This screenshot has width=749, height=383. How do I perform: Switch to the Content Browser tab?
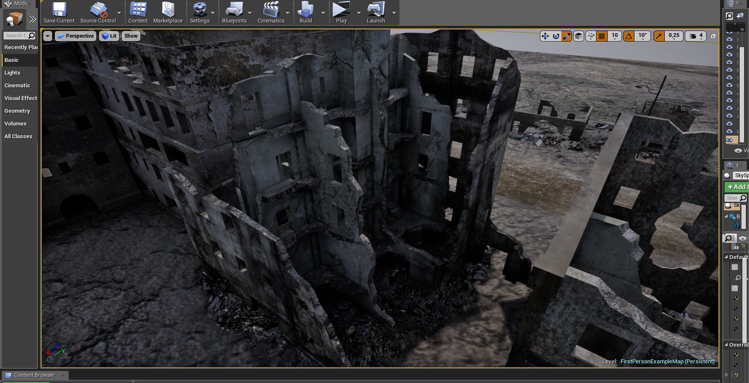(34, 375)
